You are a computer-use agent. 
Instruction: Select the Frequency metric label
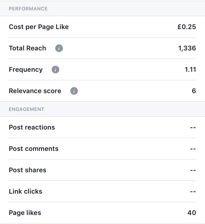26,70
